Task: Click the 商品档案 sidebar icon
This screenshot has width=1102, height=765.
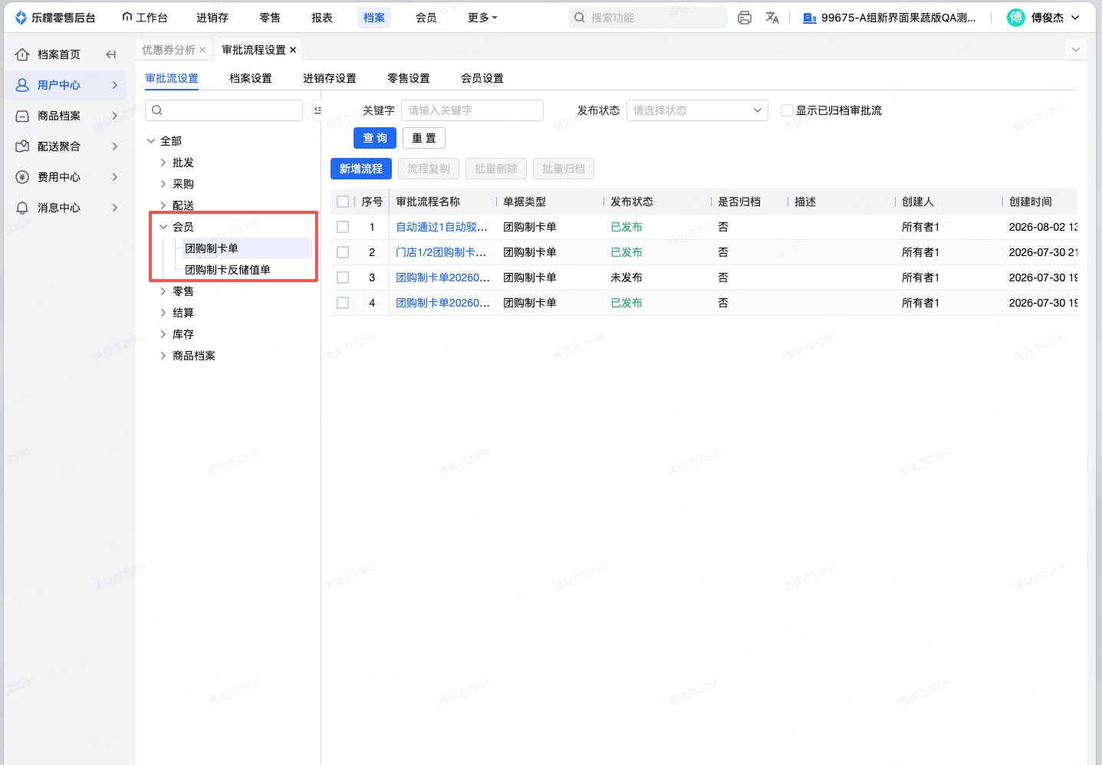Action: pyautogui.click(x=22, y=116)
